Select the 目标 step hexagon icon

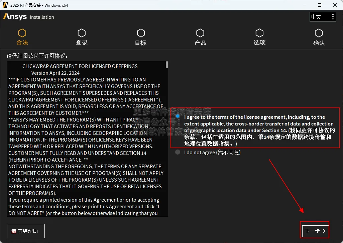(141, 33)
